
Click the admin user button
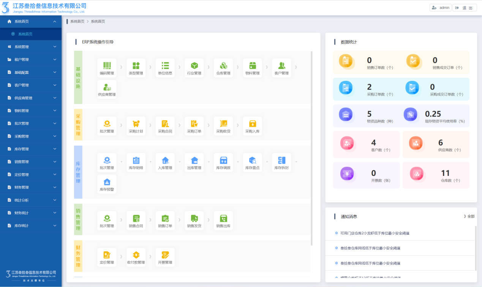tap(440, 8)
